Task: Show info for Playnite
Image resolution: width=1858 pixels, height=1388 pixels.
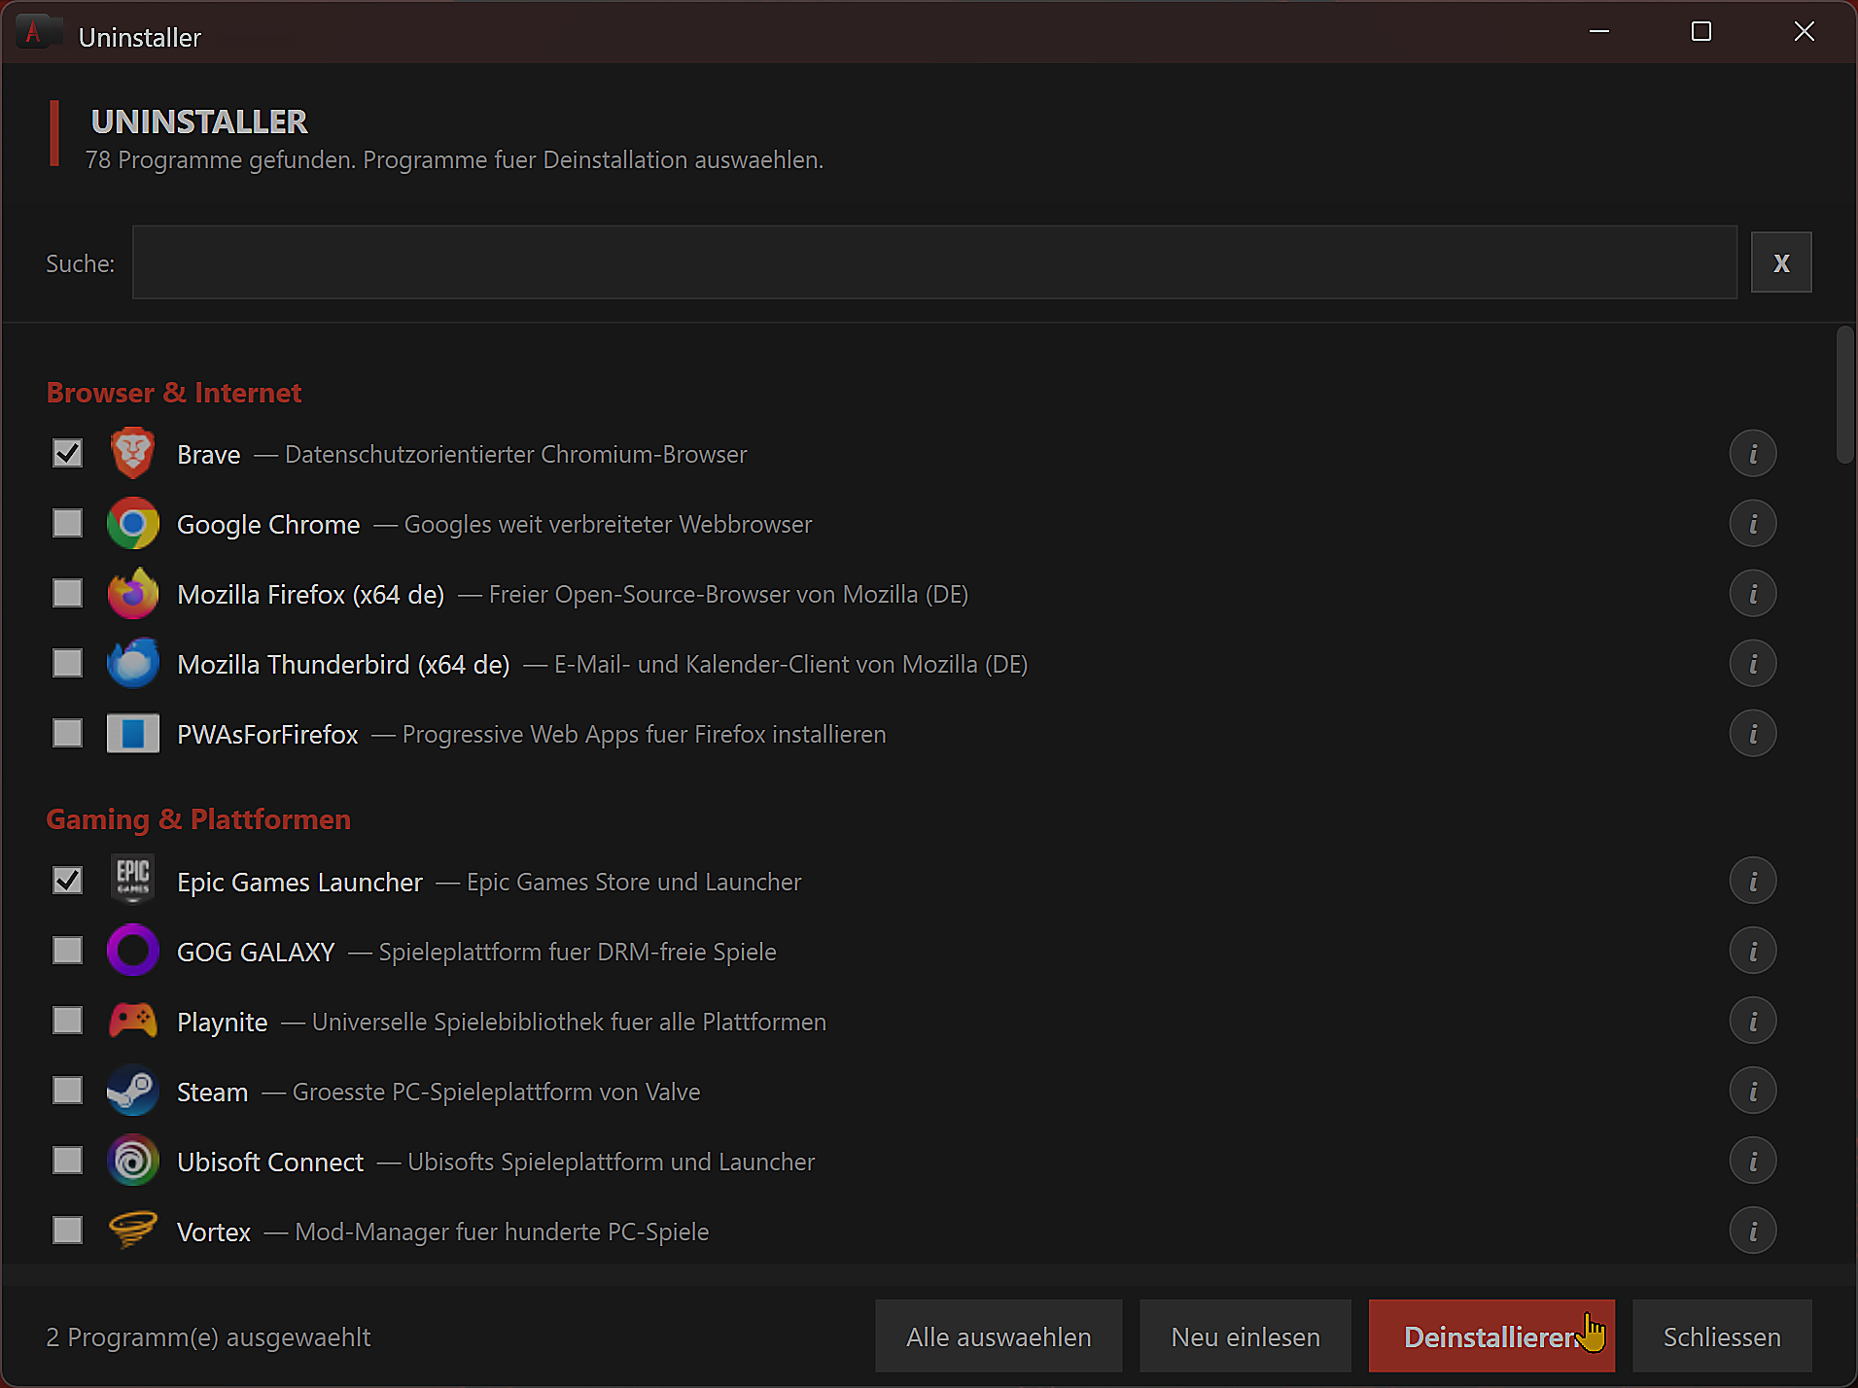Action: 1753,1022
